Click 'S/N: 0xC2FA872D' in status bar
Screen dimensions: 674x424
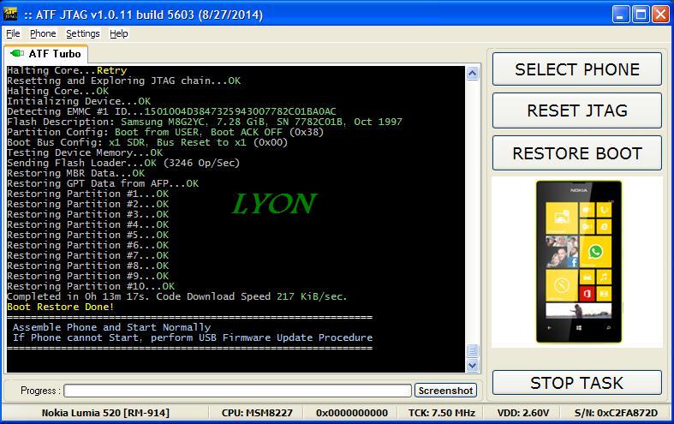[x=616, y=413]
